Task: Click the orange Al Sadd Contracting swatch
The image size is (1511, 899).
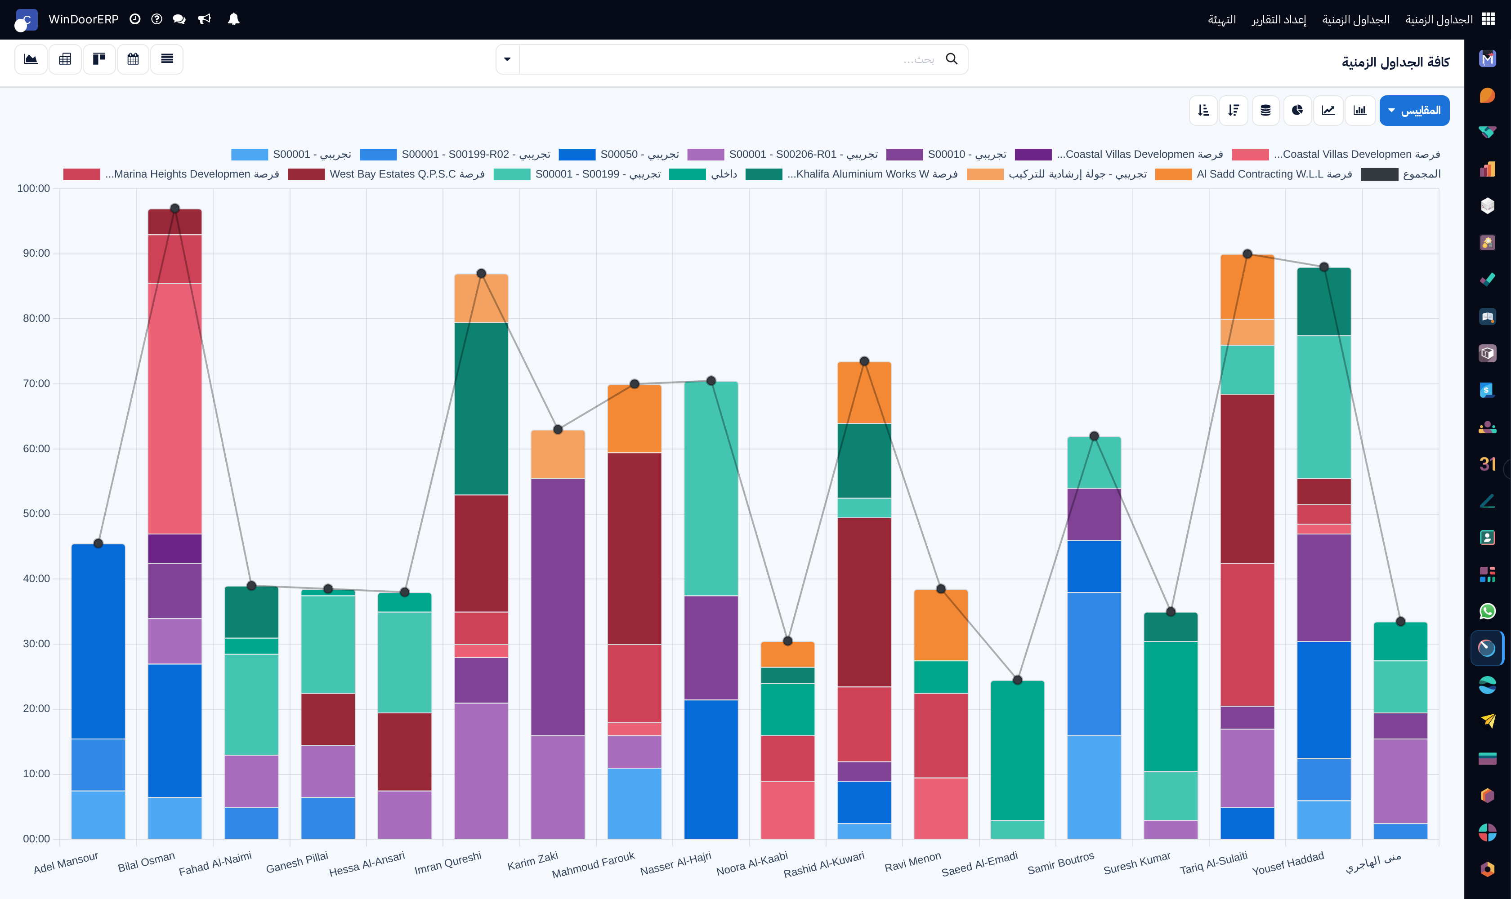Action: coord(1173,174)
